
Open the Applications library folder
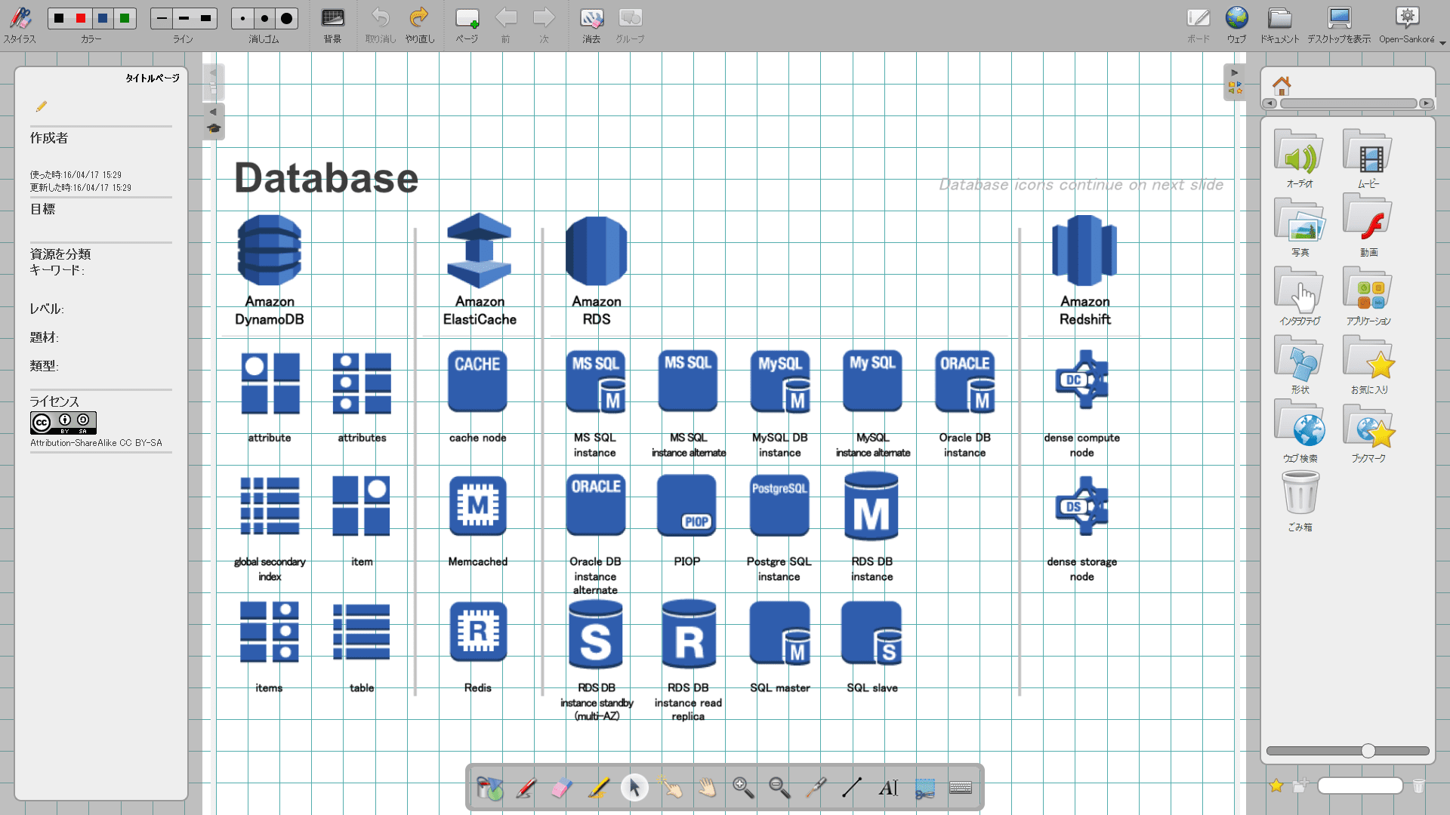(x=1368, y=296)
